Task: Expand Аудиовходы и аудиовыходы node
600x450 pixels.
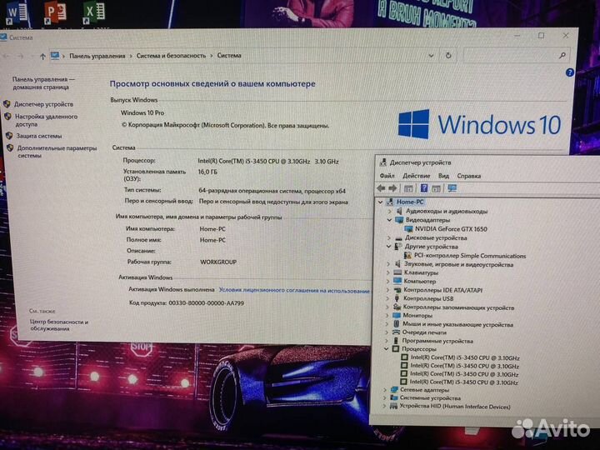Action: [x=390, y=211]
